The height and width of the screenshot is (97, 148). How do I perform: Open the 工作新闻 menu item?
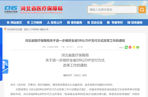34,22
